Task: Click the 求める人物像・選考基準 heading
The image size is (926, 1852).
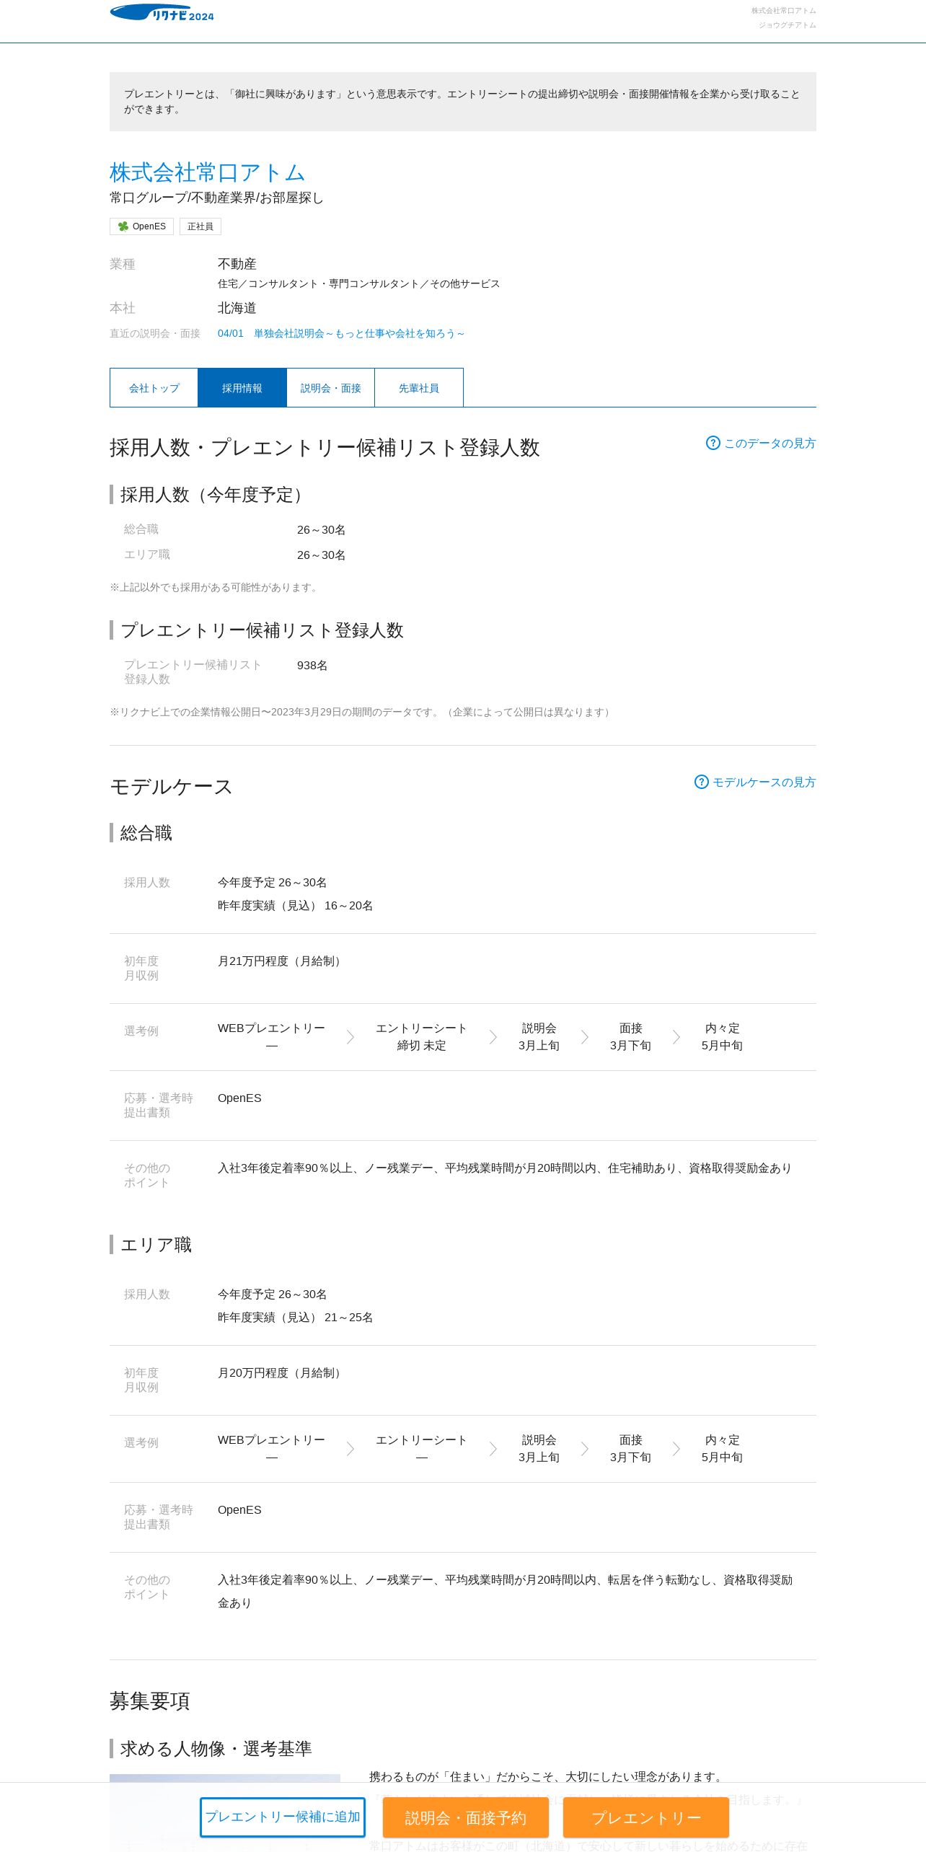Action: [216, 1748]
